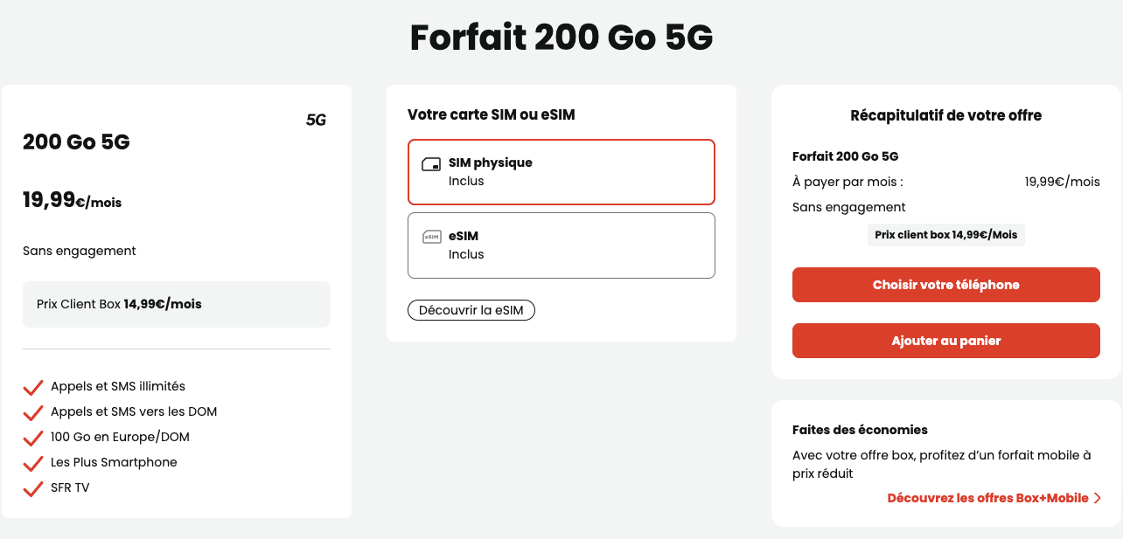Click checkmark beside Appels et SMS illimités
Image resolution: width=1123 pixels, height=539 pixels.
(x=33, y=387)
